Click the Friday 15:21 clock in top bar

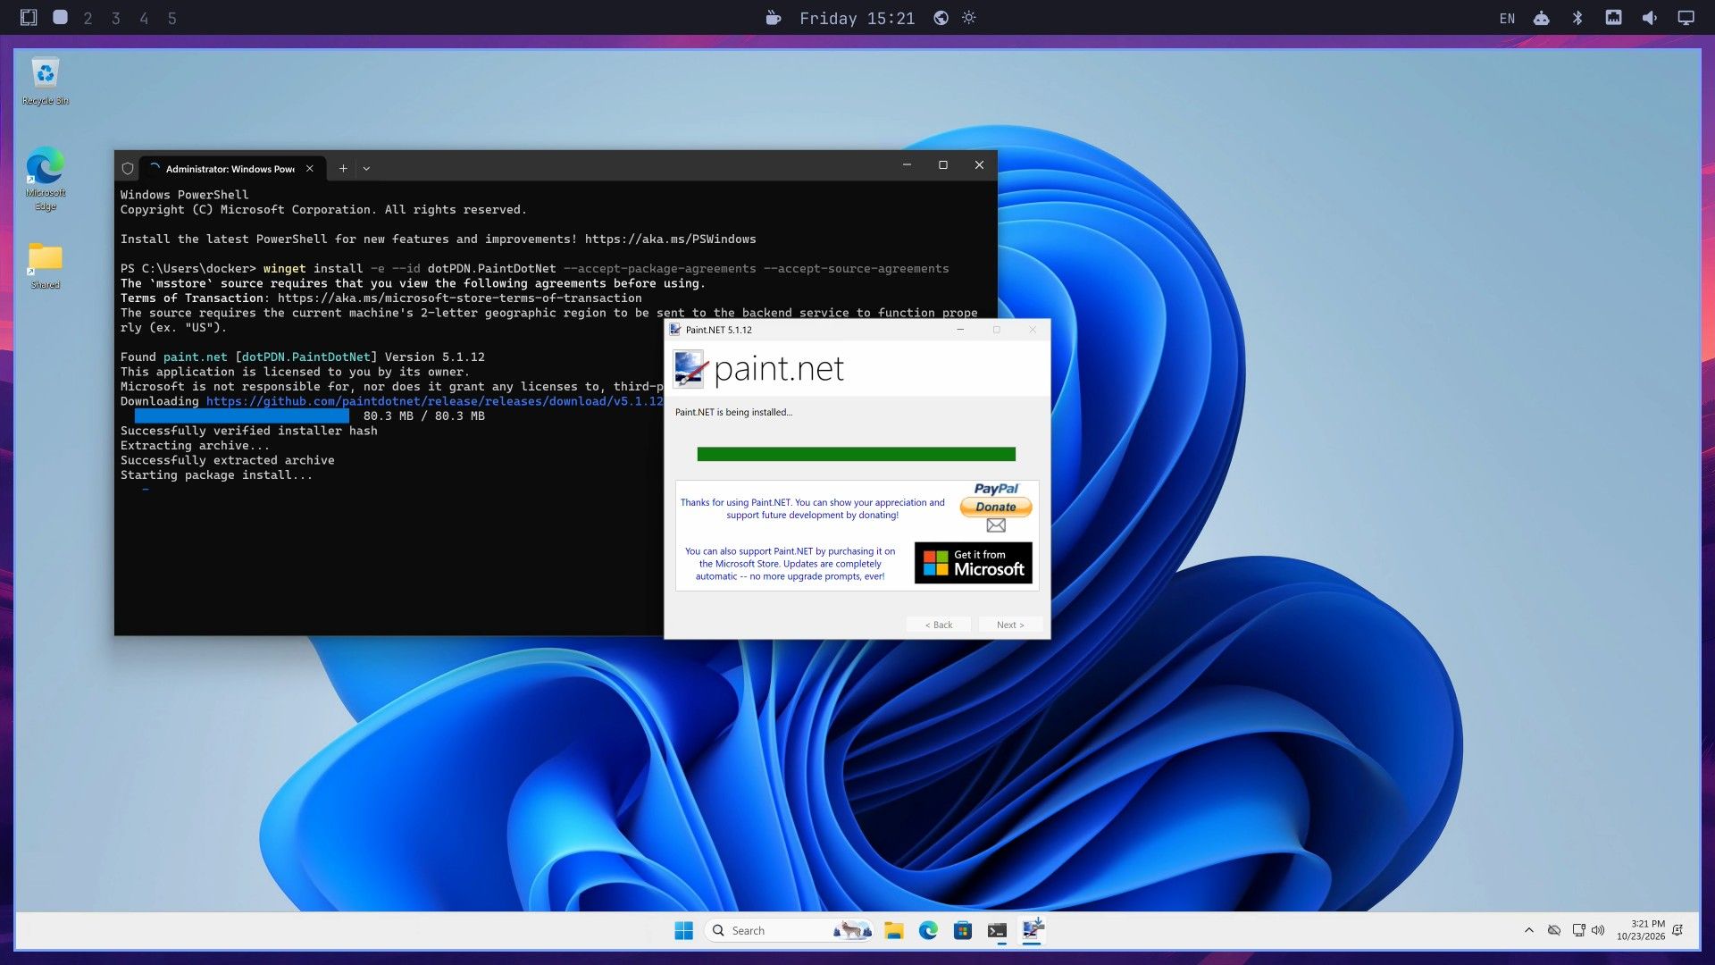click(857, 18)
